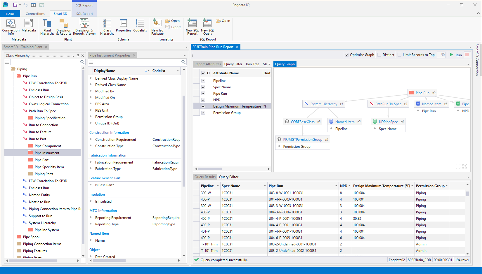Click the Class Hierarchy horizontal scrollbar
This screenshot has width=482, height=274.
tap(33, 261)
